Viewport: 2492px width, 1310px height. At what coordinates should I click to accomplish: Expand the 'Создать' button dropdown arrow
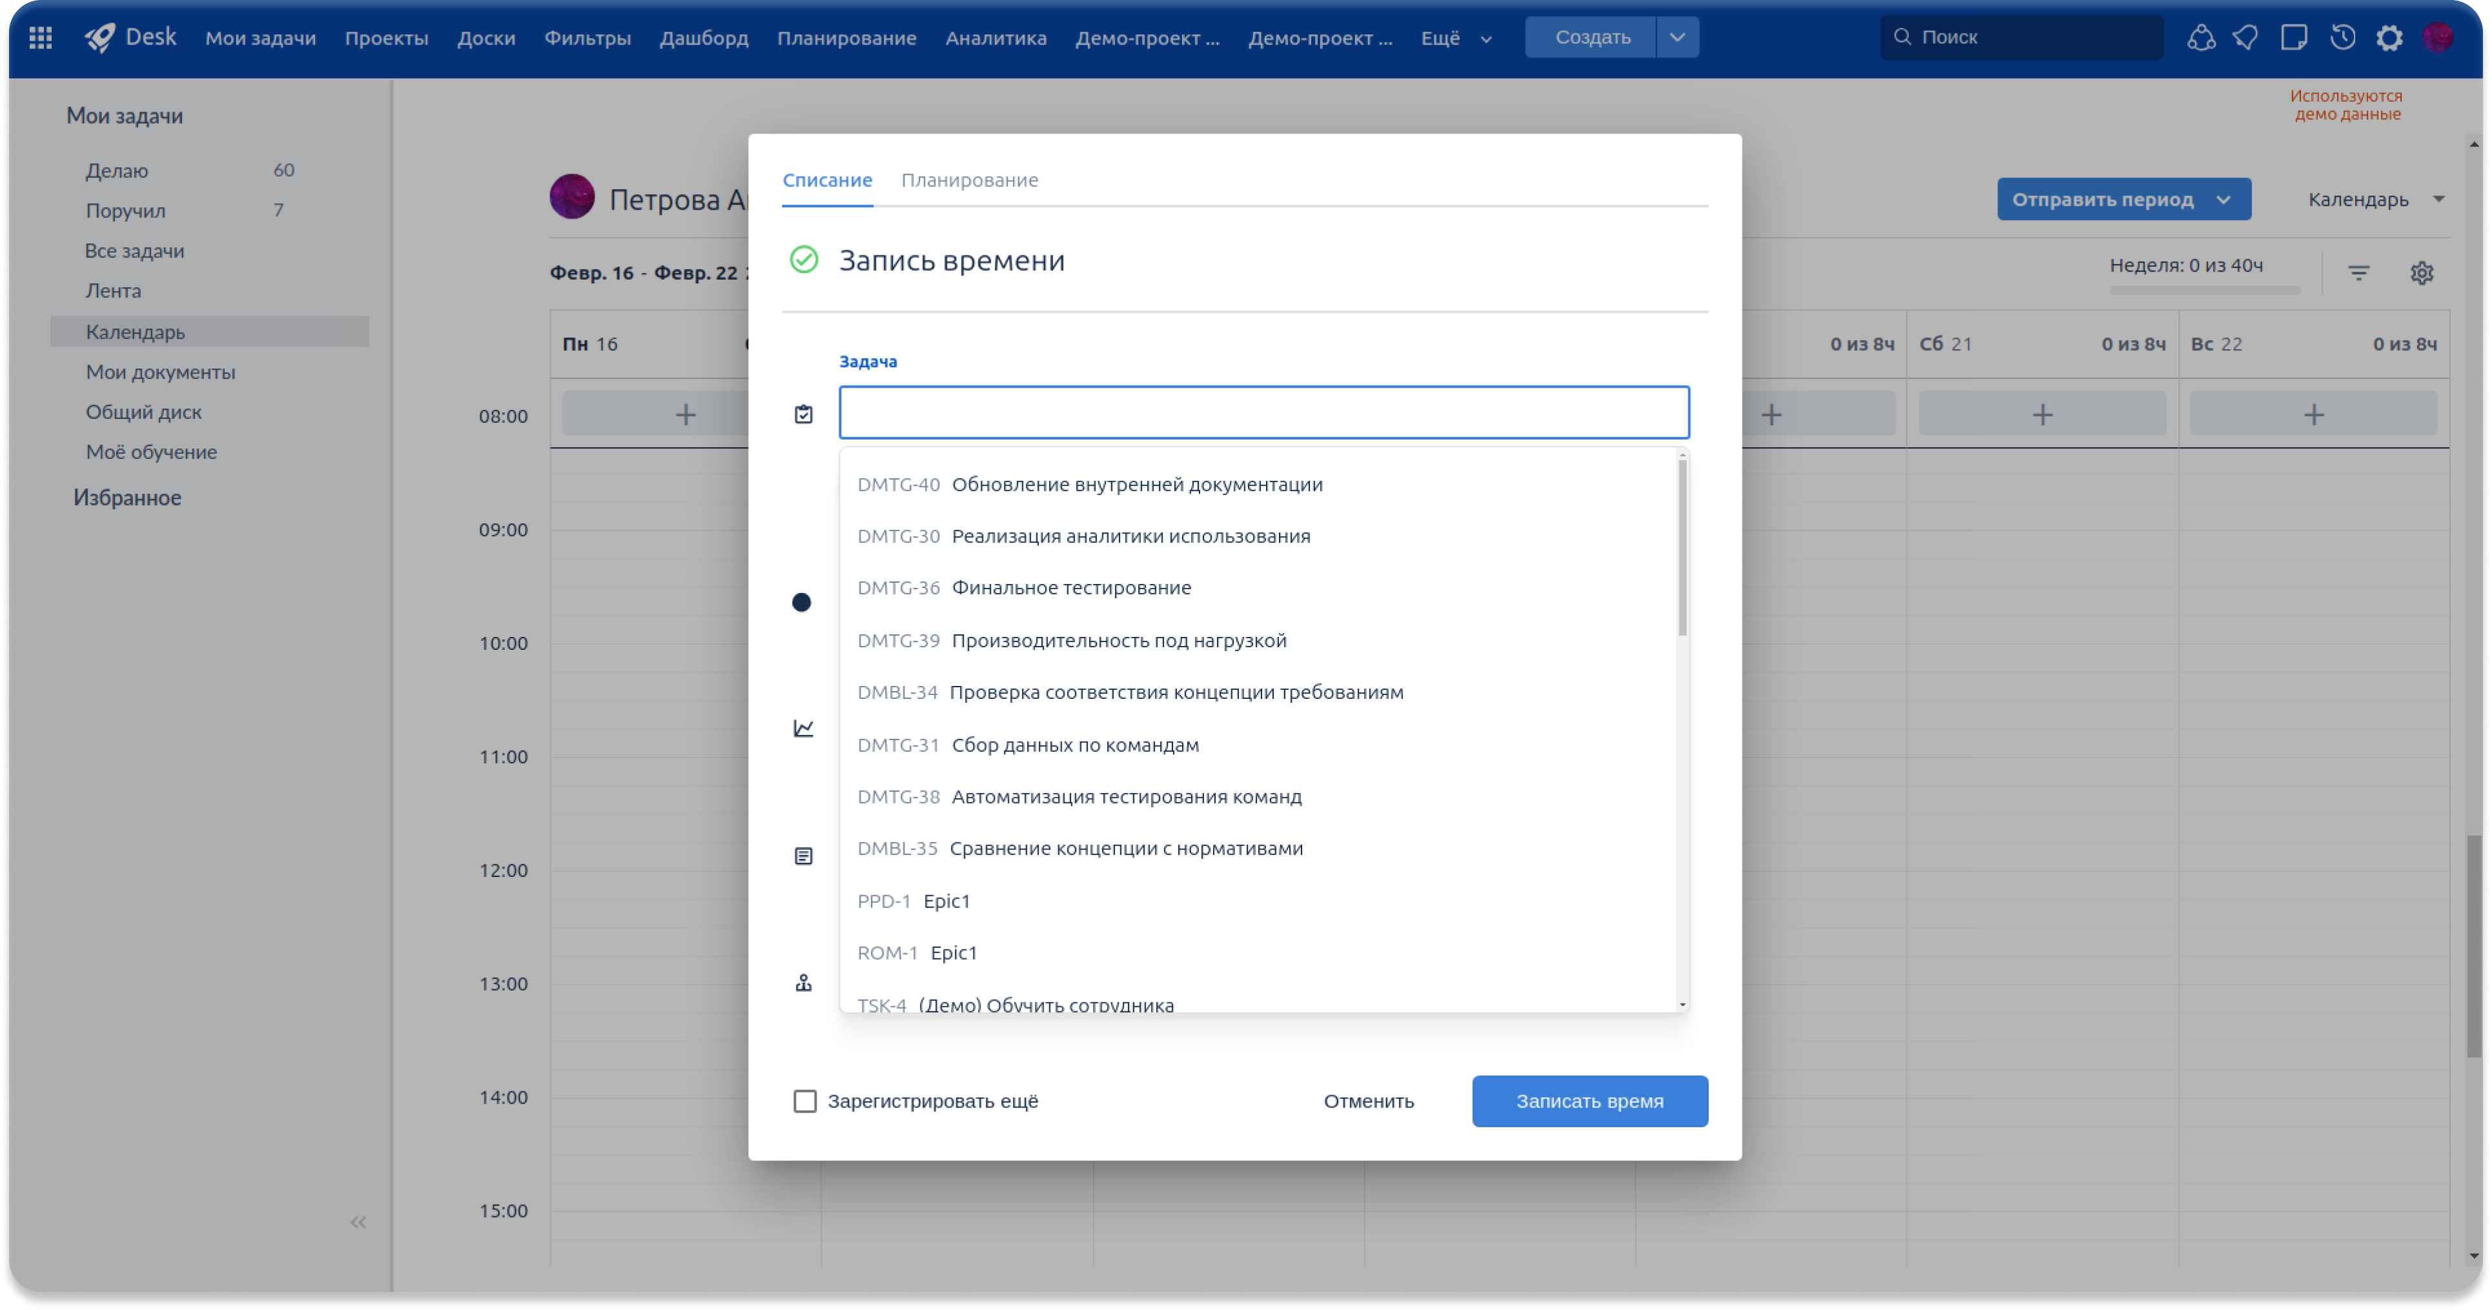click(x=1677, y=37)
